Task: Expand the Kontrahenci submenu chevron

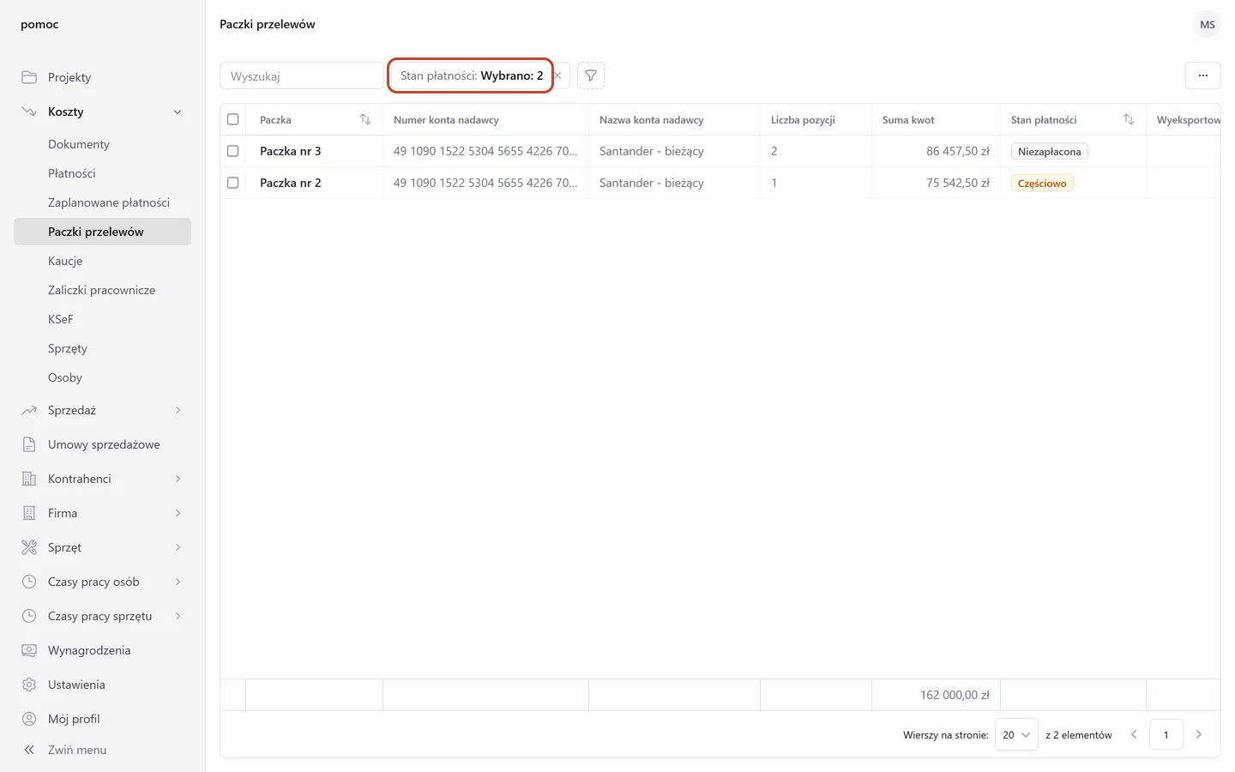Action: 178,479
